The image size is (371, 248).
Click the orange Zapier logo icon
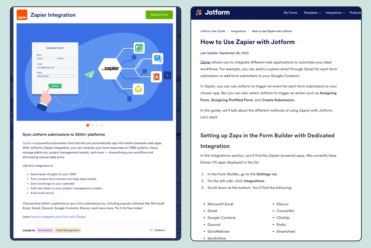pyautogui.click(x=22, y=15)
